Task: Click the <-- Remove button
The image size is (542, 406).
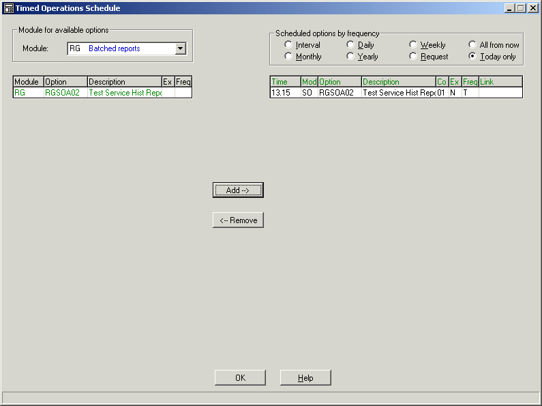Action: pyautogui.click(x=238, y=220)
